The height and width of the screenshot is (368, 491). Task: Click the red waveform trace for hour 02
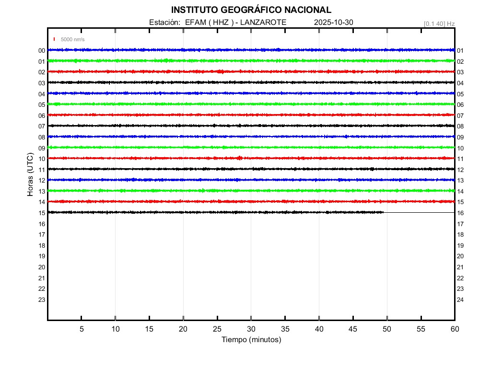[249, 71]
